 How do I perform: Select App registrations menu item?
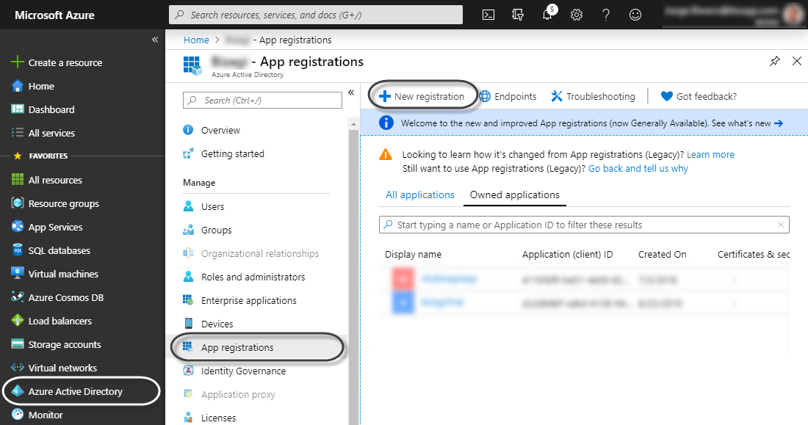point(258,347)
